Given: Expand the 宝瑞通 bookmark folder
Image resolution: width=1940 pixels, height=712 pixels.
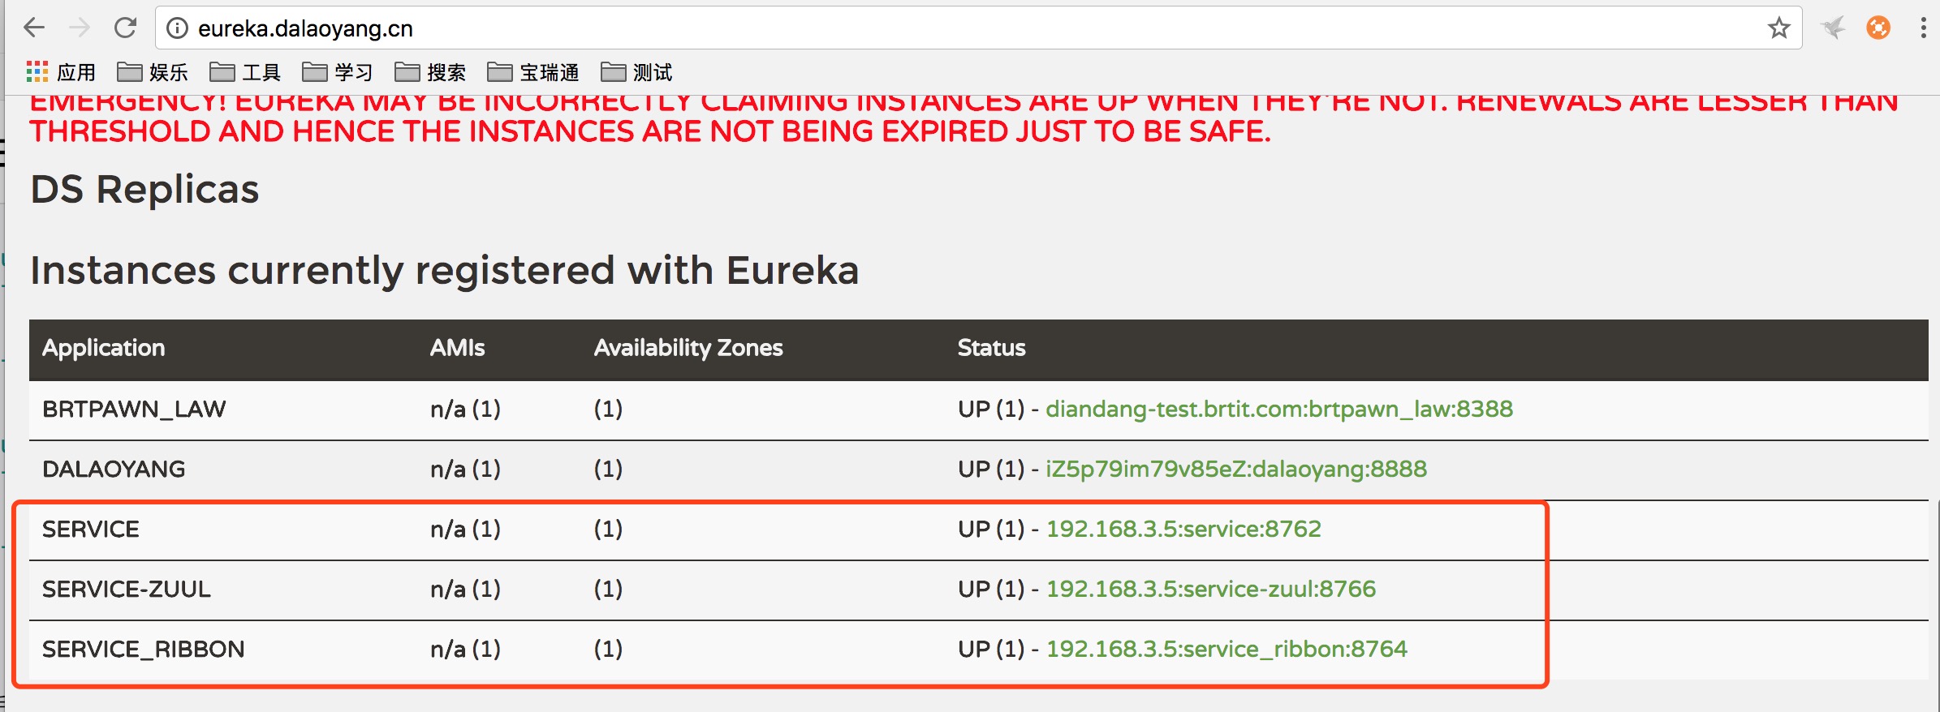Looking at the screenshot, I should [x=533, y=73].
